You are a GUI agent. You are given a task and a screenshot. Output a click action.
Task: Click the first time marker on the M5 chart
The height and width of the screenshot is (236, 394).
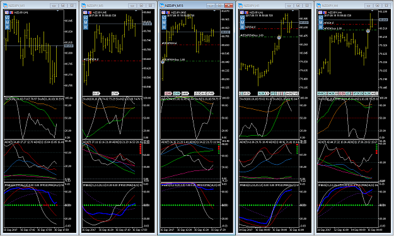(96, 93)
